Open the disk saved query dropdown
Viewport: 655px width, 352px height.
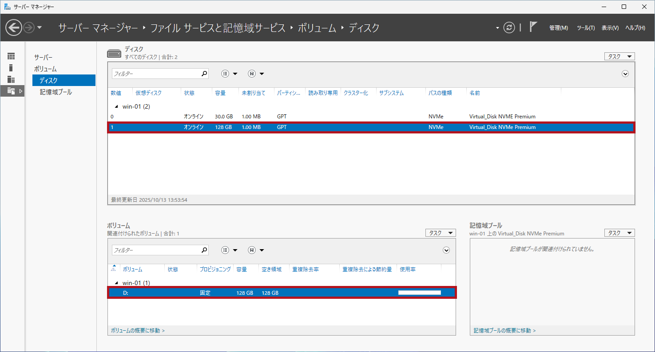pyautogui.click(x=256, y=74)
